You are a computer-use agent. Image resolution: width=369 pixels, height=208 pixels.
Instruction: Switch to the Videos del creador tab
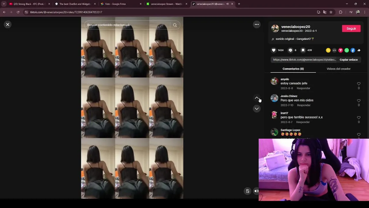click(338, 69)
